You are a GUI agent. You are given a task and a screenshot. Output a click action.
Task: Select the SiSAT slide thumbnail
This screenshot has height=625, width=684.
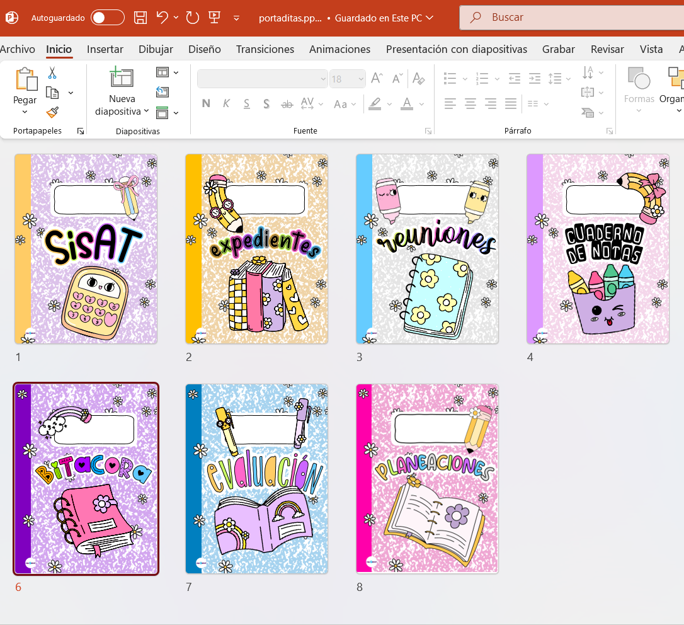[86, 249]
